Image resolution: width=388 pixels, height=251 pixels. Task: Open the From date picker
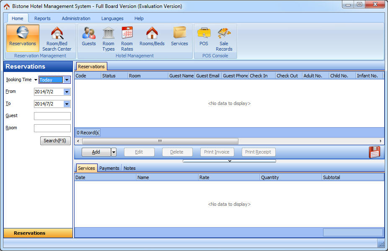[67, 92]
